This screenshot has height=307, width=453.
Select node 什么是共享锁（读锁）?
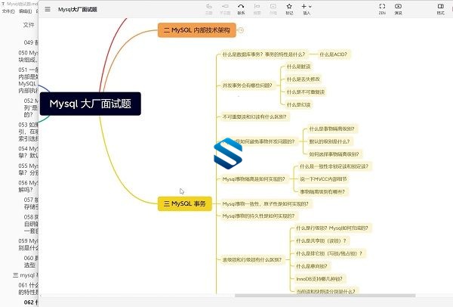pyautogui.click(x=321, y=240)
